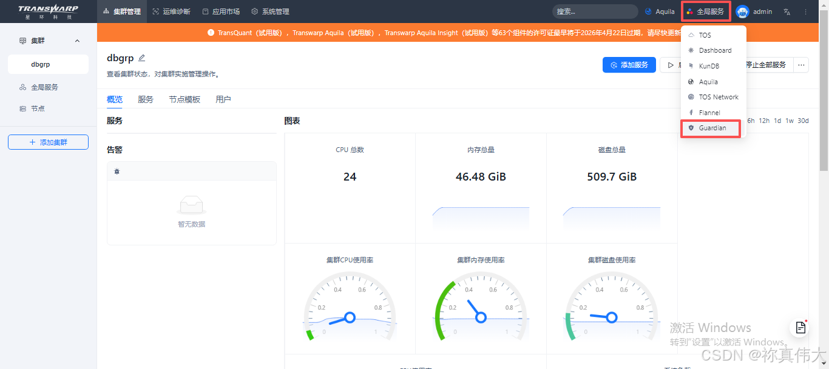829x369 pixels.
Task: Click the 应用市场 icon in top bar
Action: 206,12
